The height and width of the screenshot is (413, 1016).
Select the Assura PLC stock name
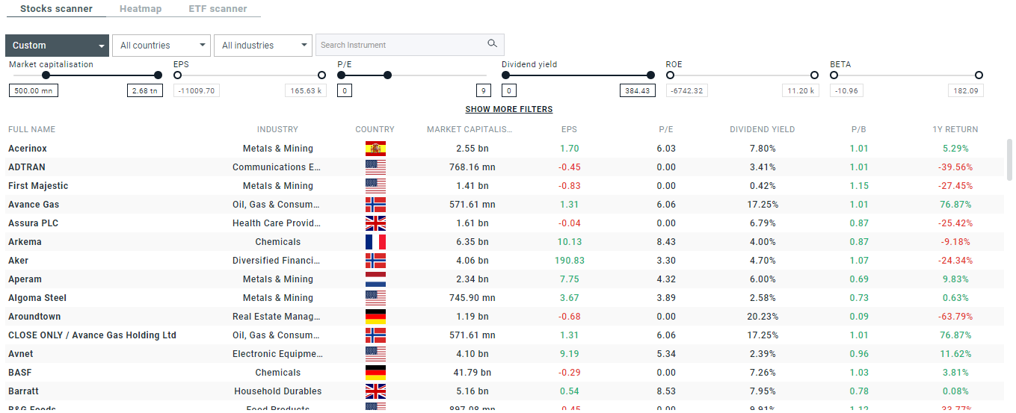point(33,223)
